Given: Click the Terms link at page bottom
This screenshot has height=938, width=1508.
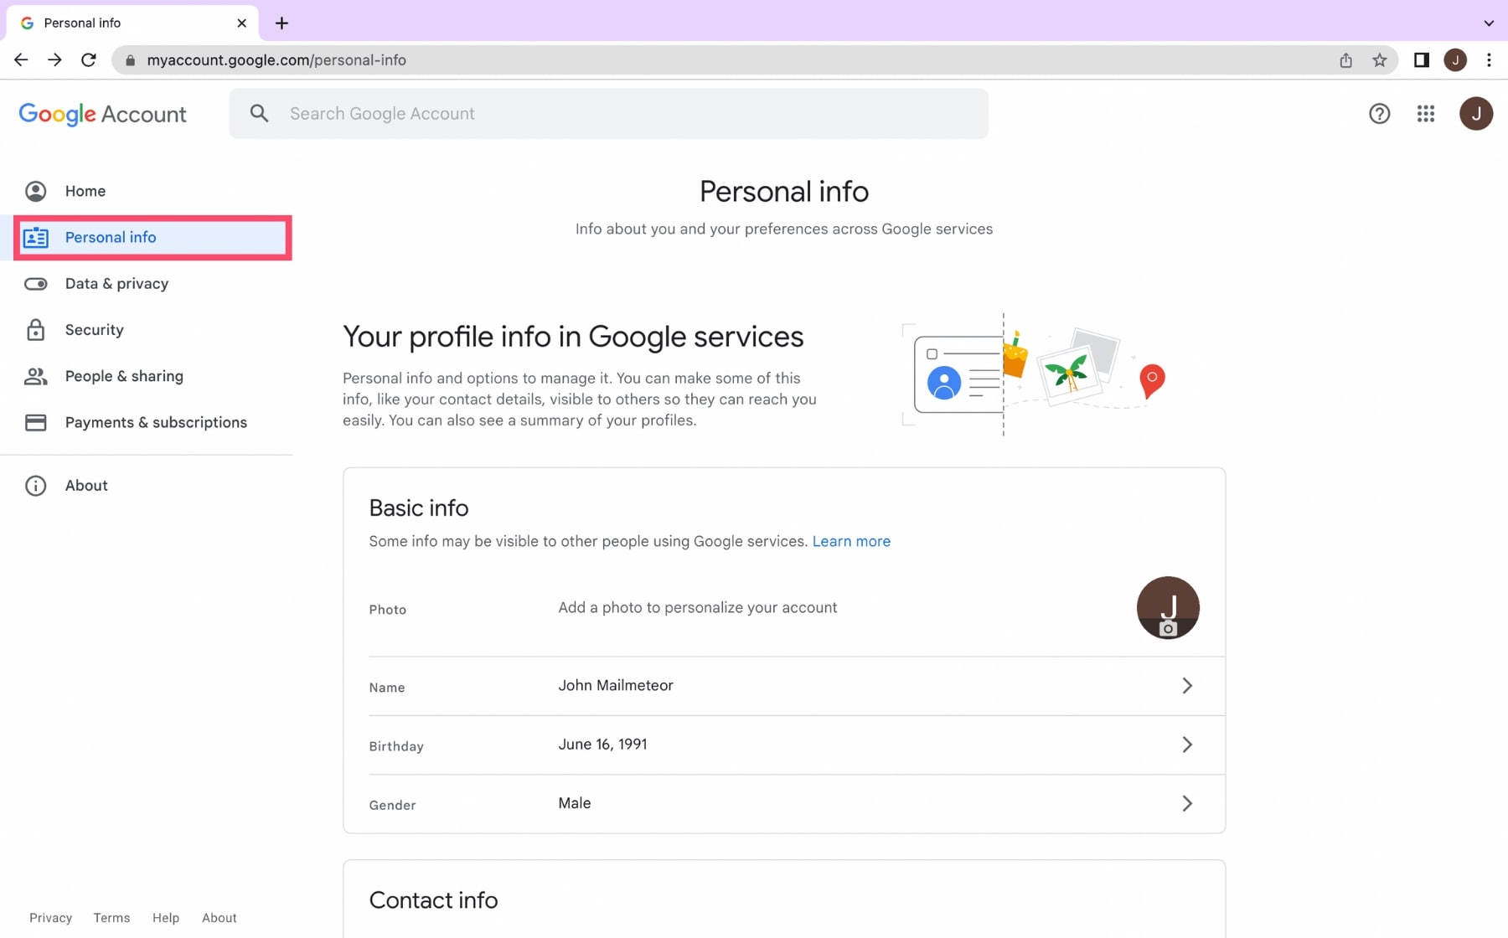Looking at the screenshot, I should pyautogui.click(x=111, y=917).
